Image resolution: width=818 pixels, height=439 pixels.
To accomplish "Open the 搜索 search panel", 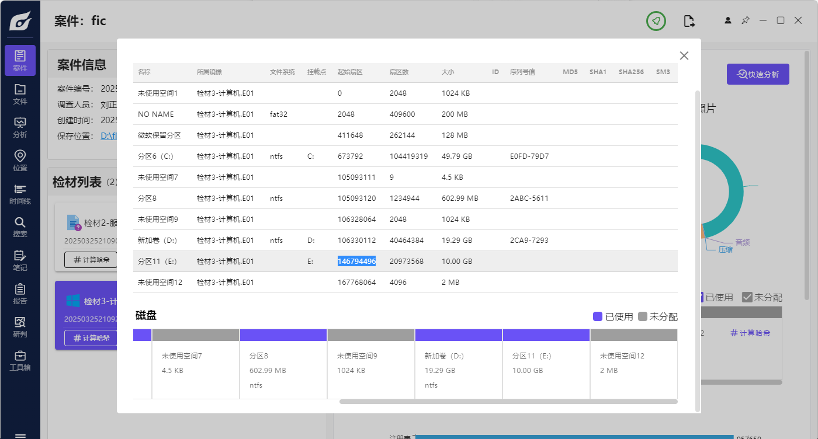I will click(20, 227).
